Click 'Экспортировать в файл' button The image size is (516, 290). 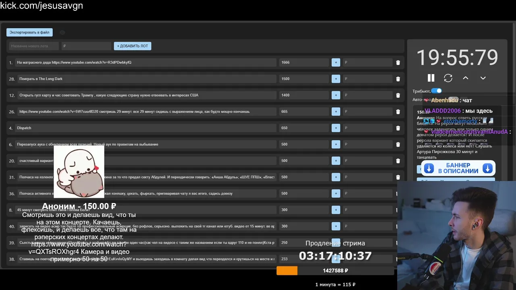(29, 32)
